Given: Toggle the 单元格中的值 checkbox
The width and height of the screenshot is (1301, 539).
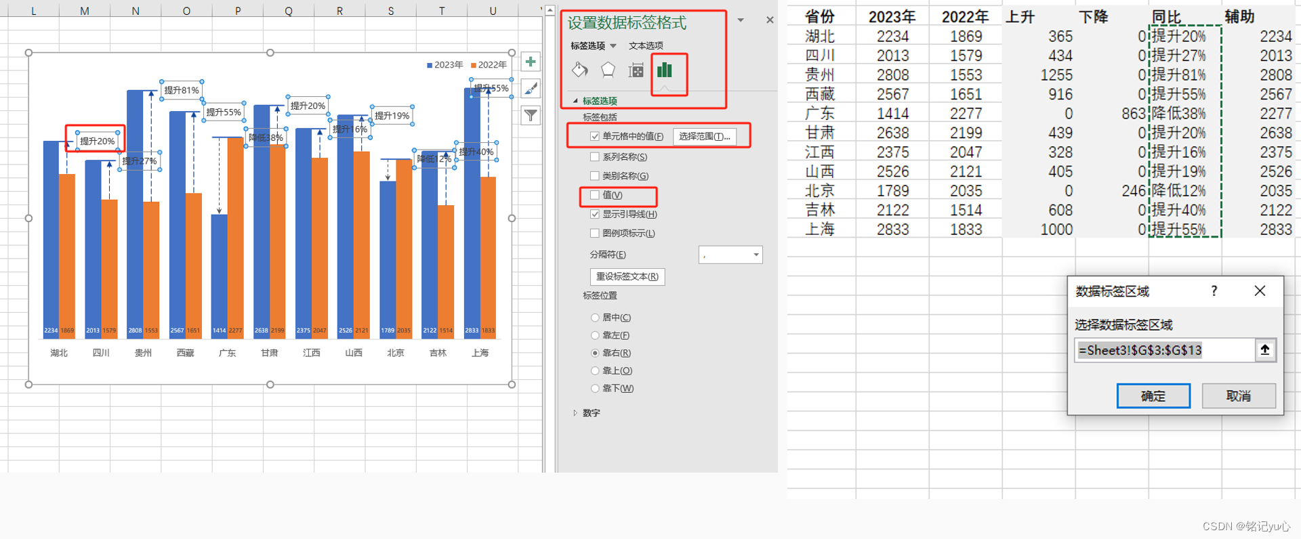Looking at the screenshot, I should (595, 137).
